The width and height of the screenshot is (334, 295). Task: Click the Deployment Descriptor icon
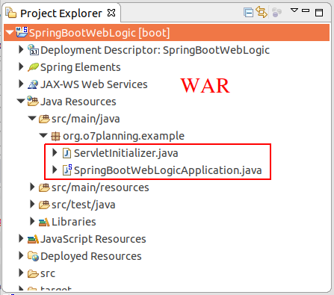tap(33, 50)
